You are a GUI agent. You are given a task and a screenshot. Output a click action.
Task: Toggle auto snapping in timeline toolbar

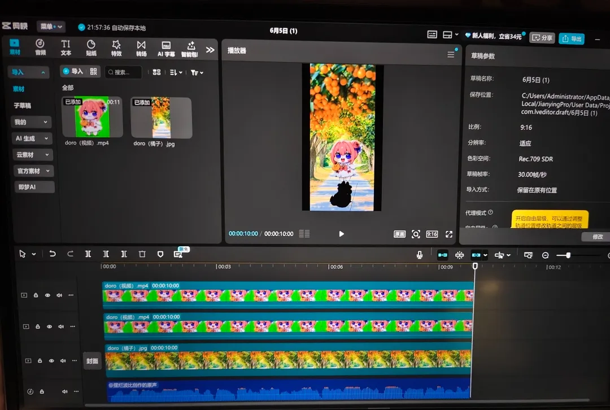tap(459, 255)
